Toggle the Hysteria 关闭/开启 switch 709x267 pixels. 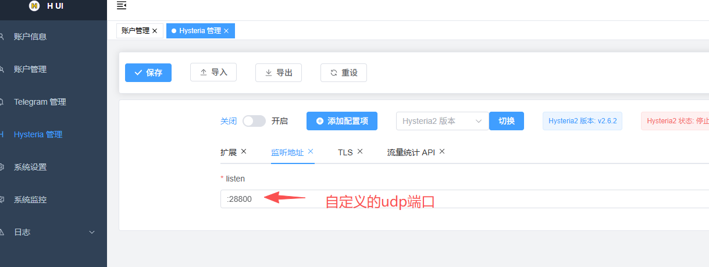[254, 121]
